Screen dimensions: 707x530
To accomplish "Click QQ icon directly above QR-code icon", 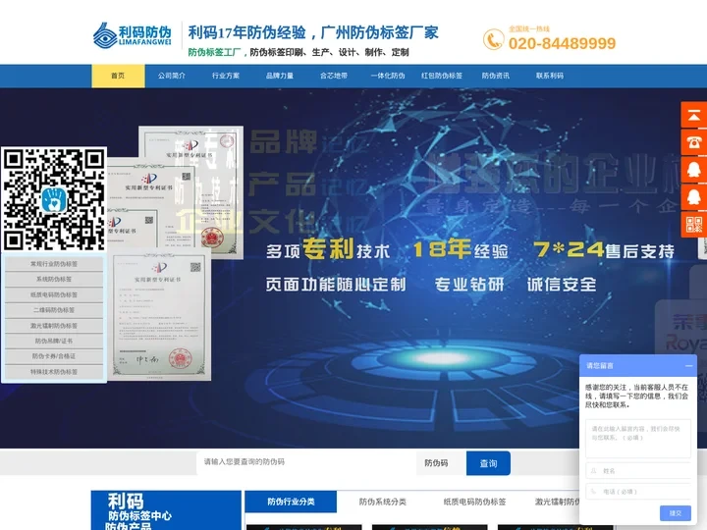I will 693,197.
